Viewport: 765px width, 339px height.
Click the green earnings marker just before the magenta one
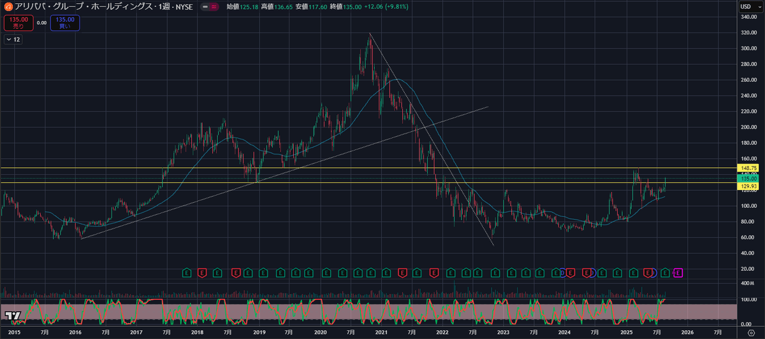[x=665, y=273]
